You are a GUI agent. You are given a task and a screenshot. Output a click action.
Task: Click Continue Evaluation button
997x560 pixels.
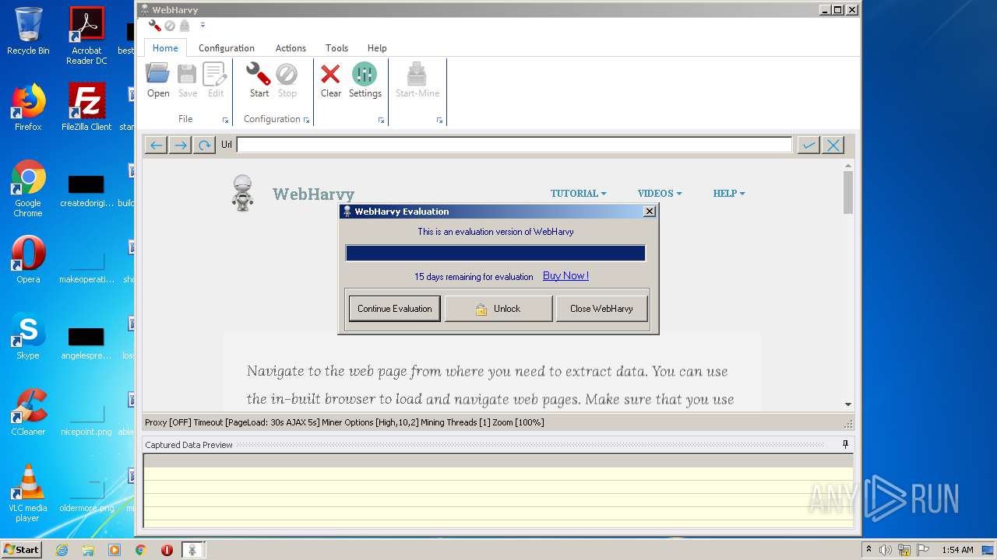coord(394,309)
